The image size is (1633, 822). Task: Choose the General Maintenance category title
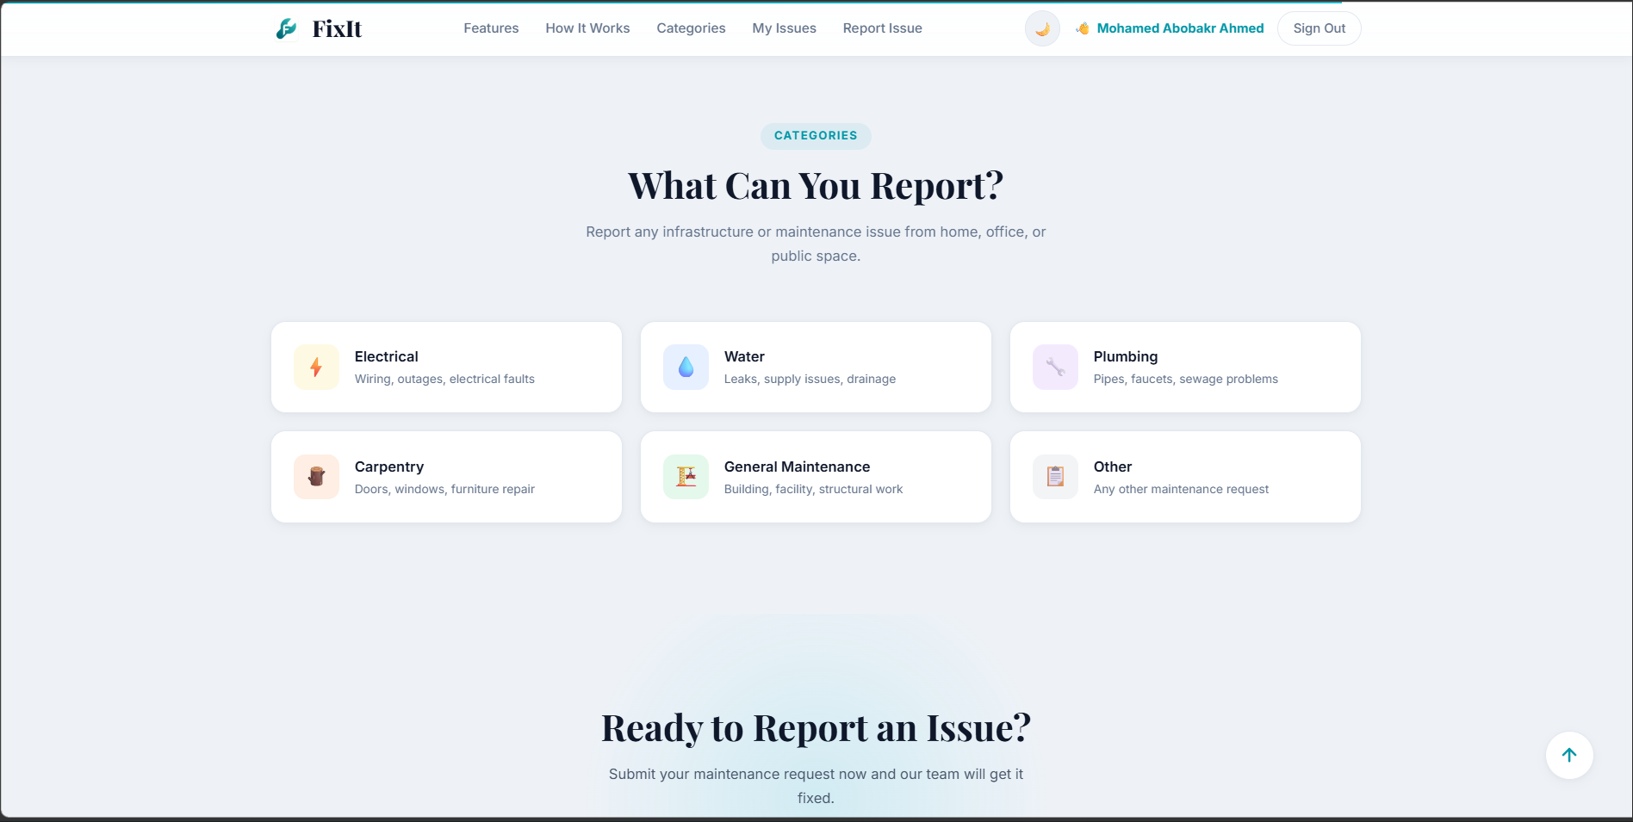(797, 467)
